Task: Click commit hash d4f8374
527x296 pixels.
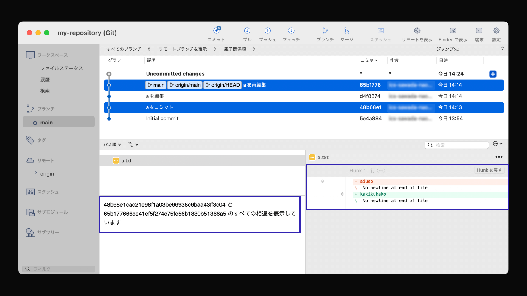Action: [x=370, y=96]
